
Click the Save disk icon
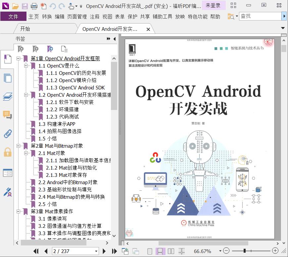24,6
